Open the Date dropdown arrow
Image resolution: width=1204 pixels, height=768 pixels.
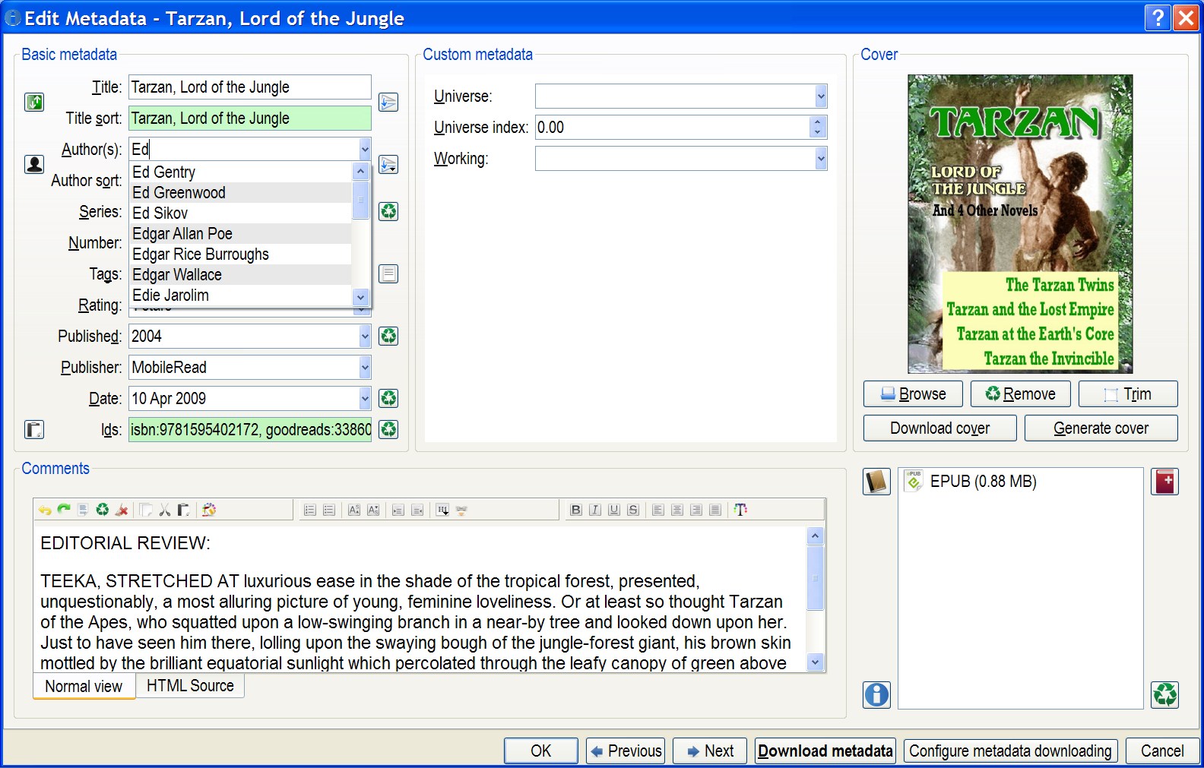(x=365, y=398)
